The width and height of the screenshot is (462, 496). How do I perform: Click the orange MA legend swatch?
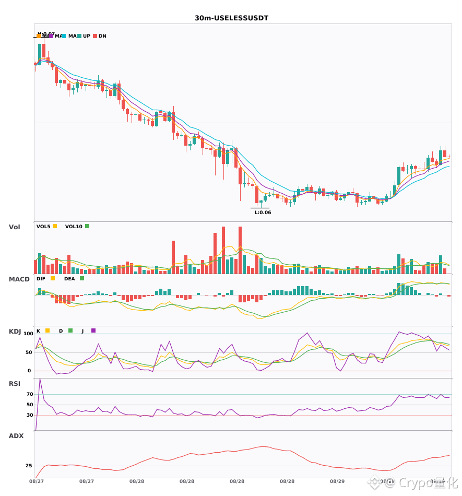pyautogui.click(x=39, y=36)
